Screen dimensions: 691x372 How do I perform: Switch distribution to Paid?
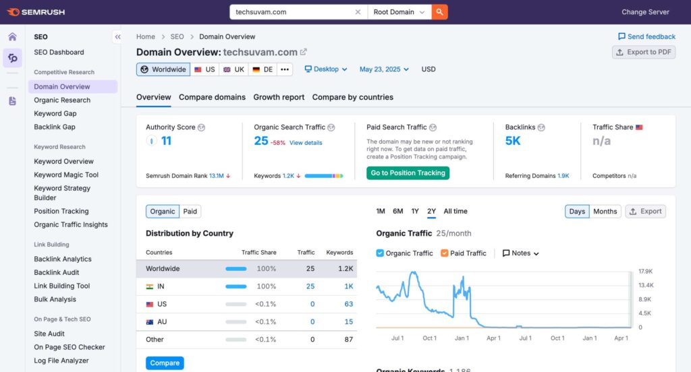pos(190,212)
